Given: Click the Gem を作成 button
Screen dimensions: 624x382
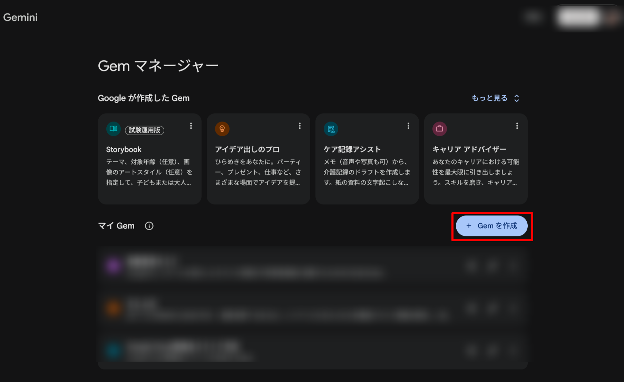Looking at the screenshot, I should pos(491,226).
